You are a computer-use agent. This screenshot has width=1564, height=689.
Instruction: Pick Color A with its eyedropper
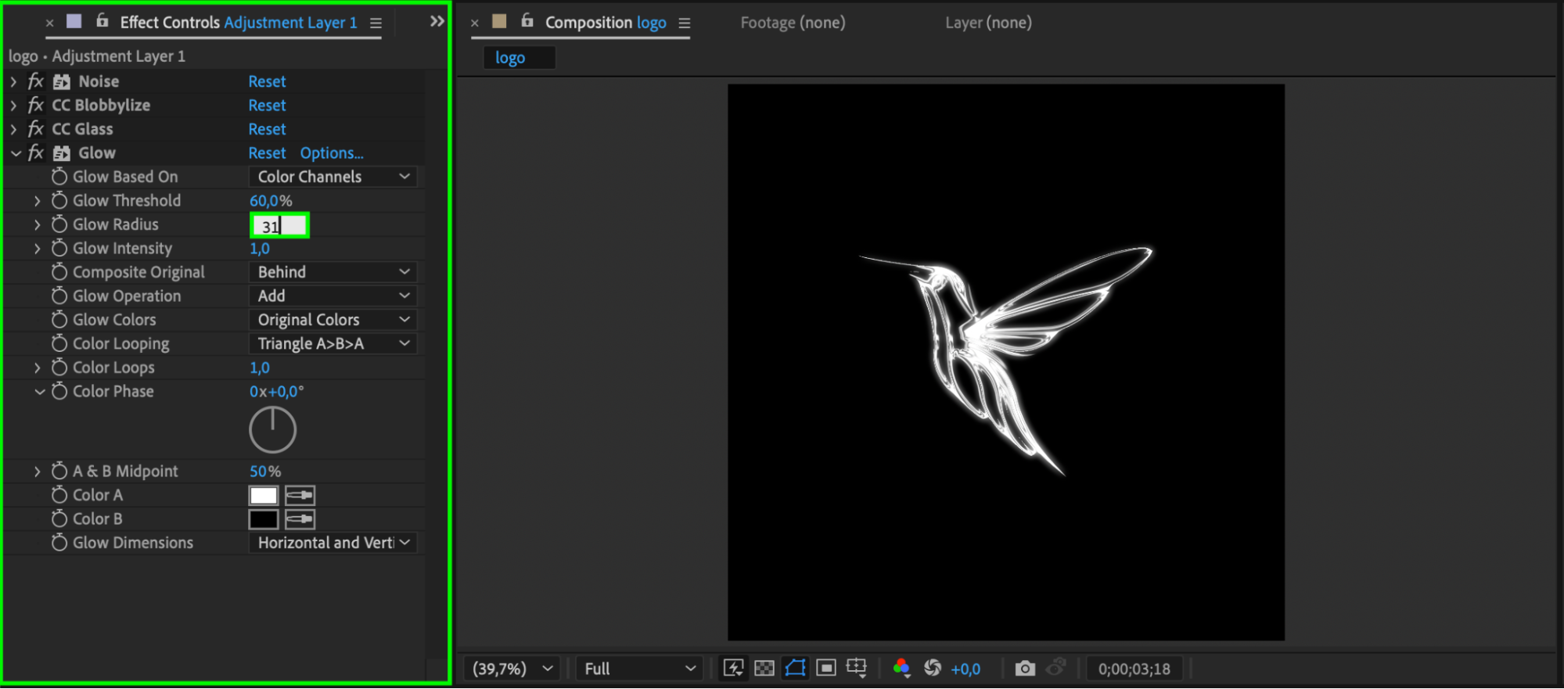pos(300,495)
